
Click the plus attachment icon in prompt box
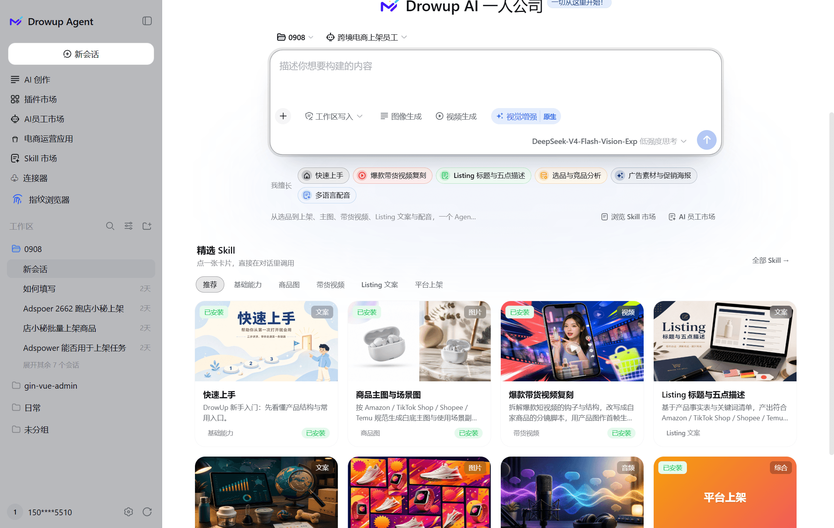point(283,116)
